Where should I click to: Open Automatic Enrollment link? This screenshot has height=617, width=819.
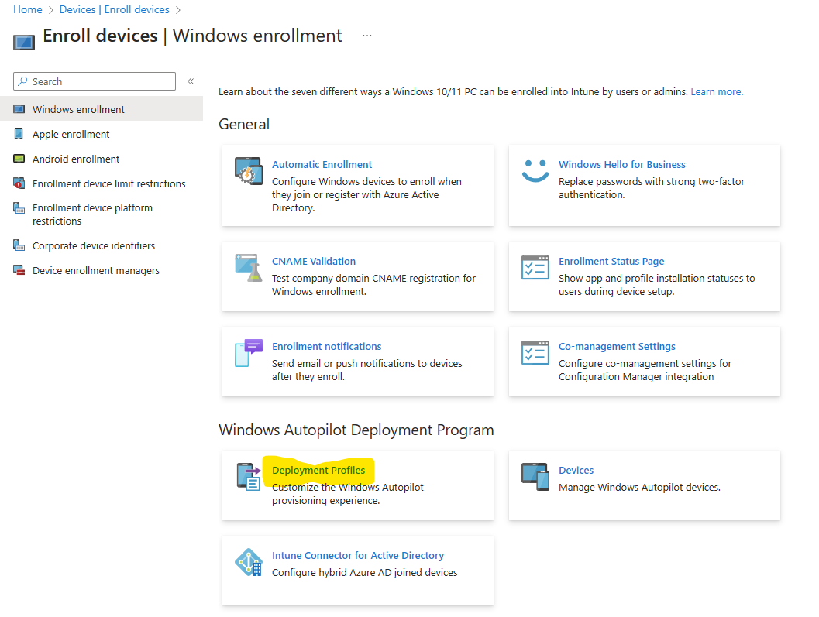pos(322,164)
